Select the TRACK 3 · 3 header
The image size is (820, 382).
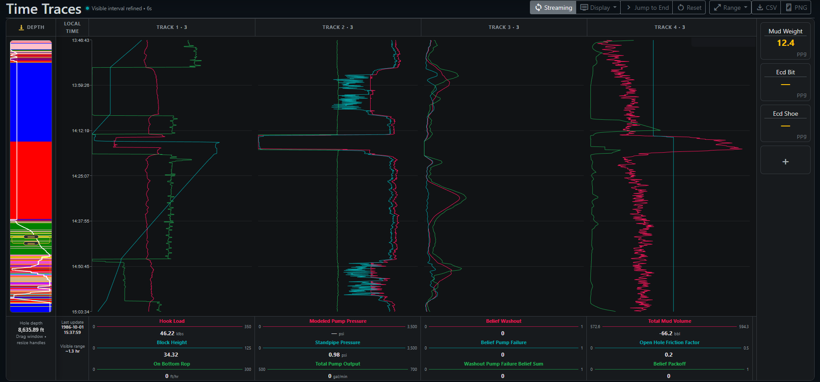(504, 27)
